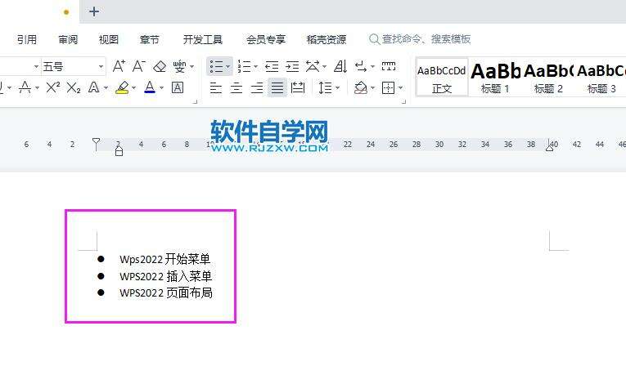
Task: Click the left indent marker on the ruler
Action: point(119,151)
